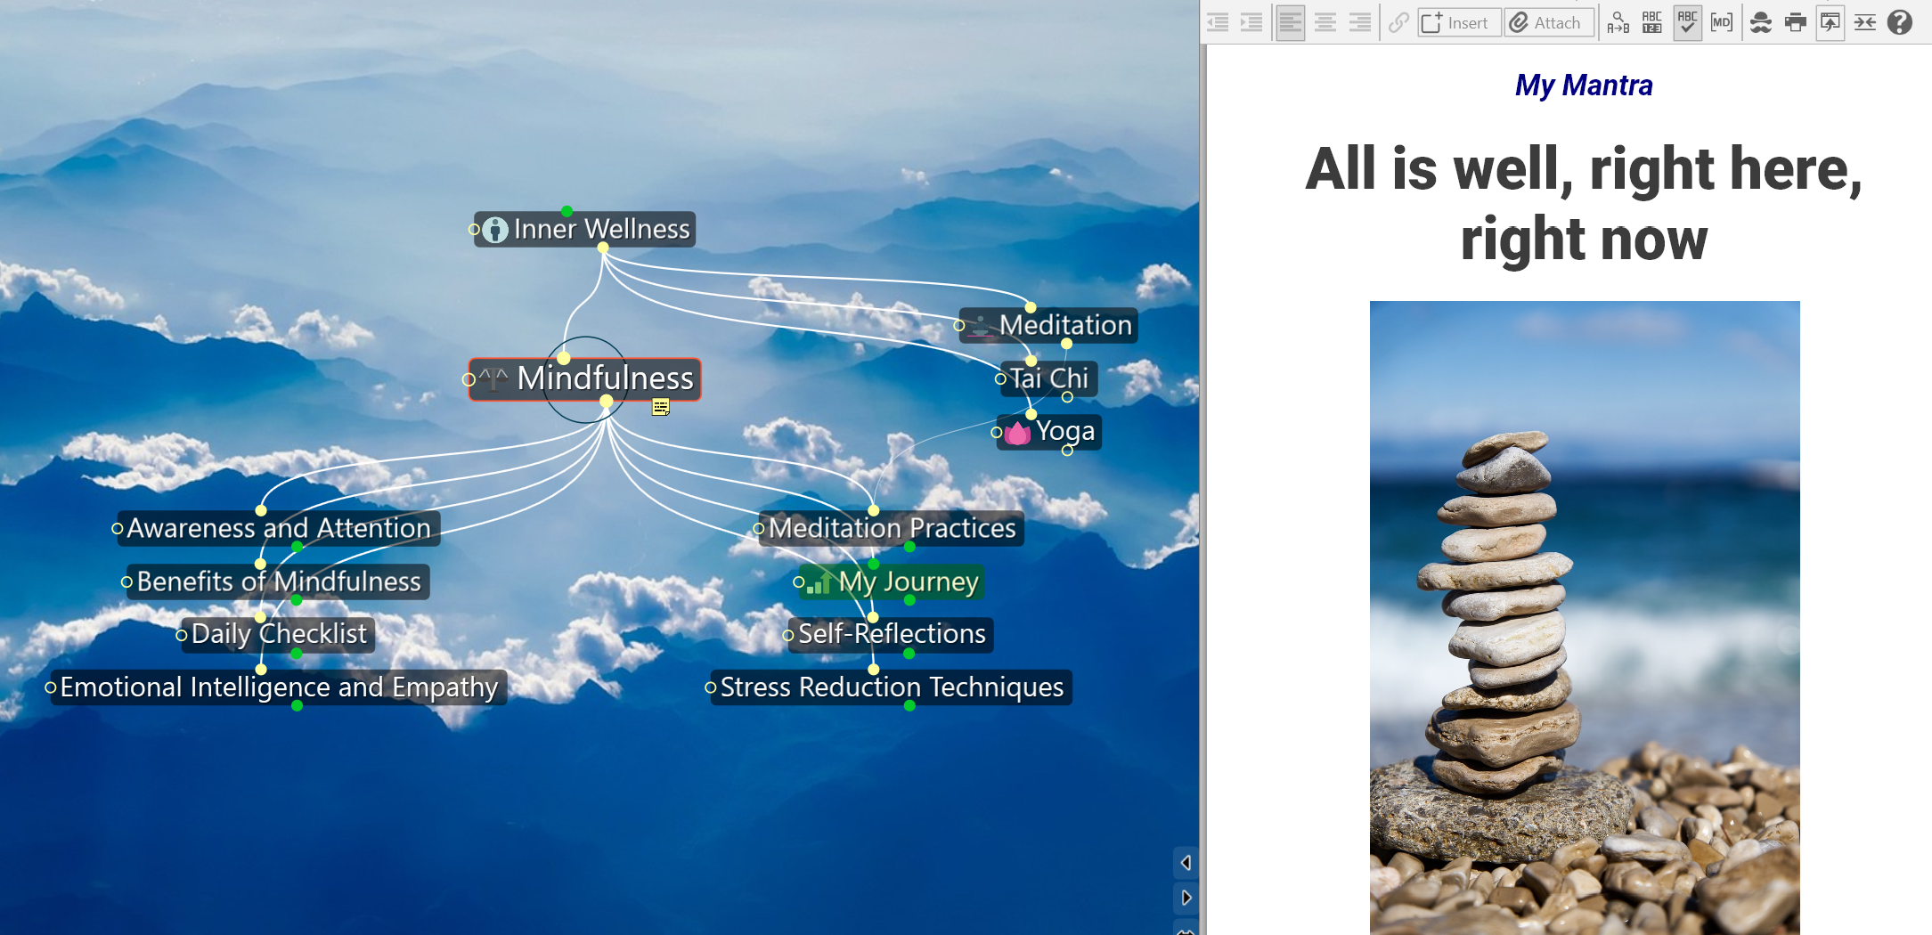
Task: Open the note icon below Mindfulness
Action: coord(660,408)
